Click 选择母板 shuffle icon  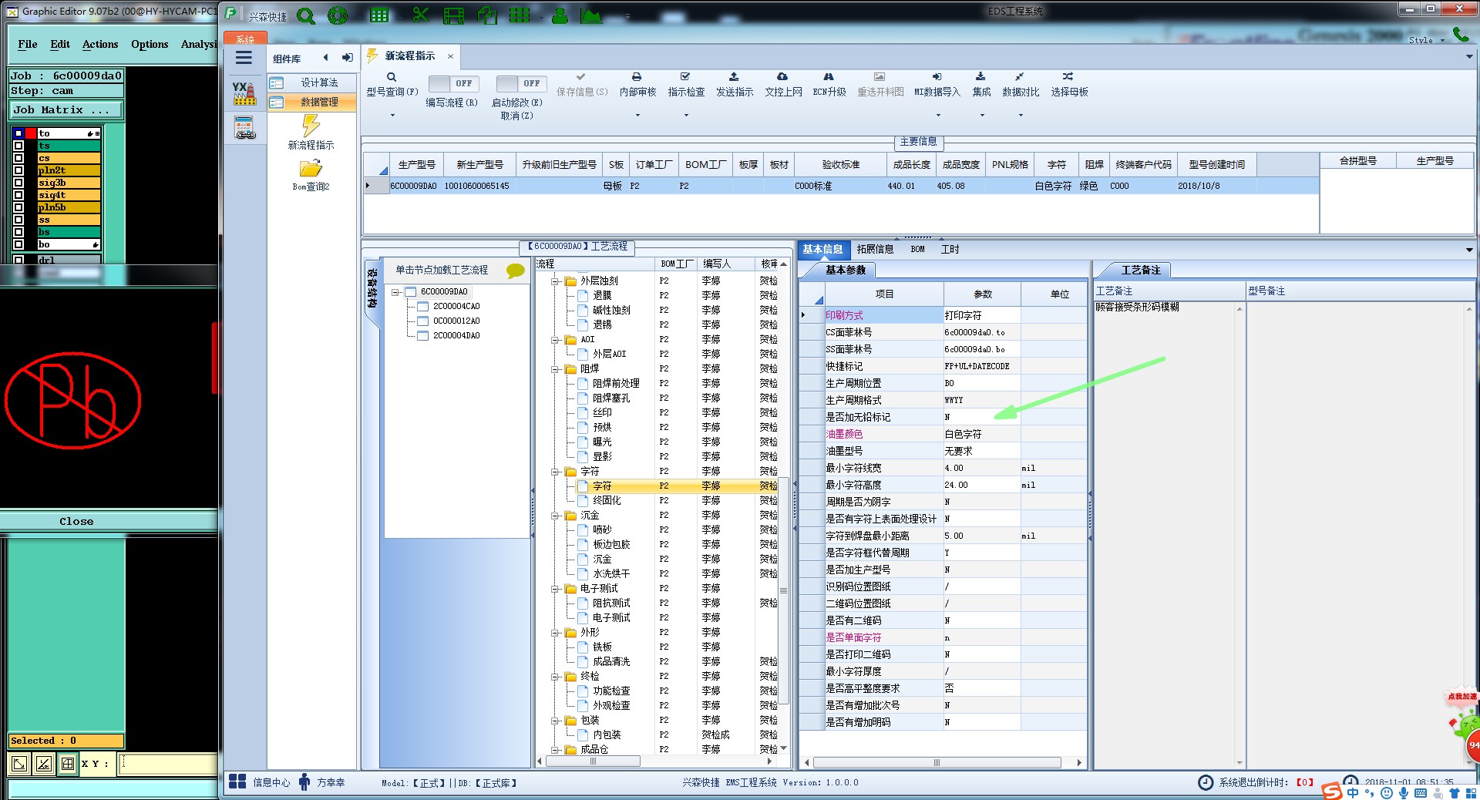tap(1068, 77)
